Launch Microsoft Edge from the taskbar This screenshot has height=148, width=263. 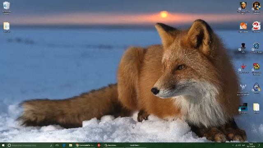coord(64,145)
